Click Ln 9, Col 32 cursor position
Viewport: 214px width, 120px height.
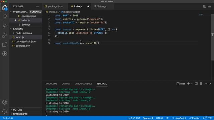pyautogui.click(x=134, y=118)
